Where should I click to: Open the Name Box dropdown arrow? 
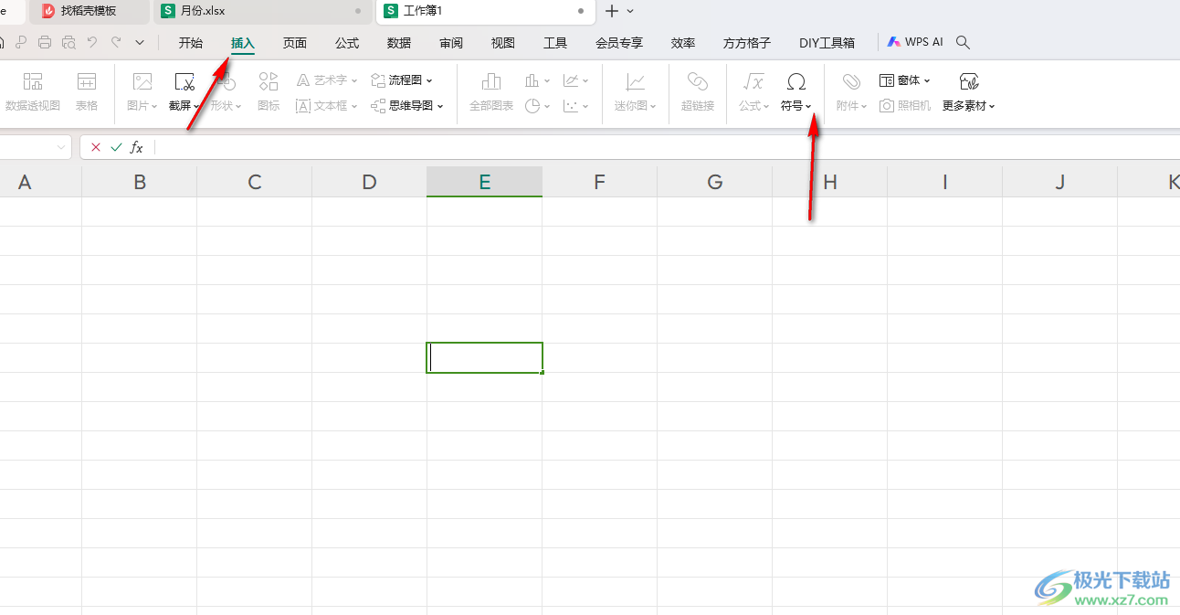[61, 147]
